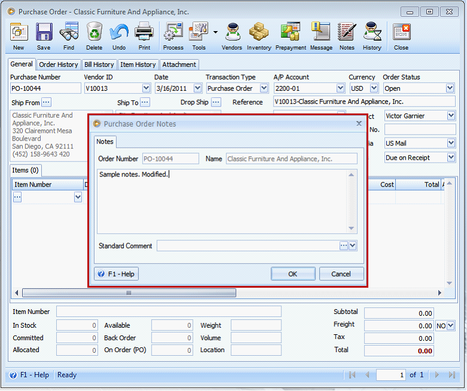Click the notes text scroll down arrow
Image resolution: width=467 pixels, height=391 pixels.
click(351, 228)
